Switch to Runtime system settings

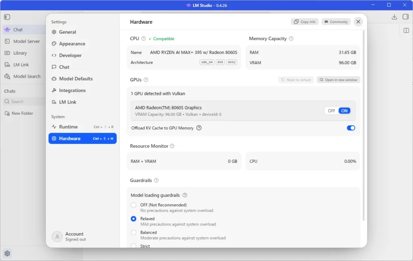coord(82,127)
